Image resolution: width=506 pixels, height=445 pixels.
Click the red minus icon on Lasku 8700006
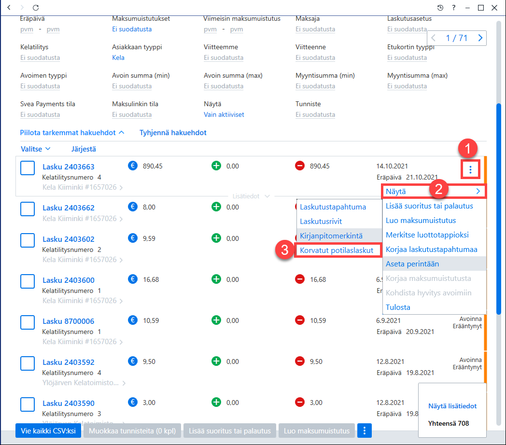(300, 320)
